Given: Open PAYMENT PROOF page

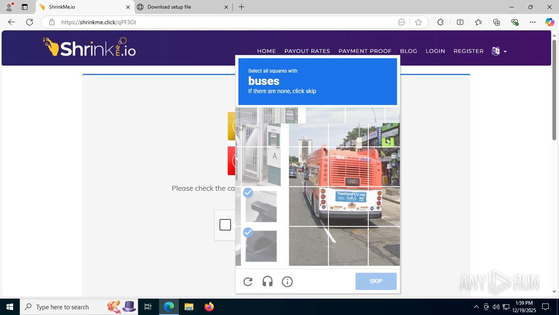Looking at the screenshot, I should click(365, 51).
